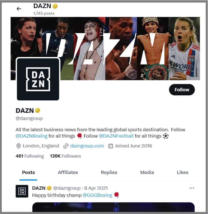Click the gold verified badge beside profile name
The height and width of the screenshot is (214, 208).
click(38, 110)
